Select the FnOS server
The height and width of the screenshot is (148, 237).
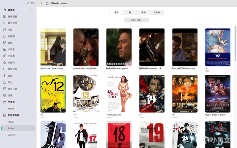pos(11,122)
